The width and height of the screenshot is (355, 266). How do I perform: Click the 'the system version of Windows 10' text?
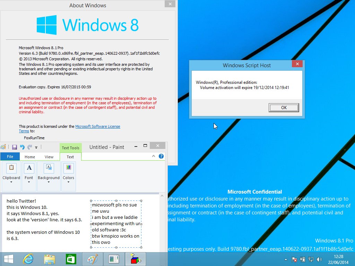pos(43,232)
